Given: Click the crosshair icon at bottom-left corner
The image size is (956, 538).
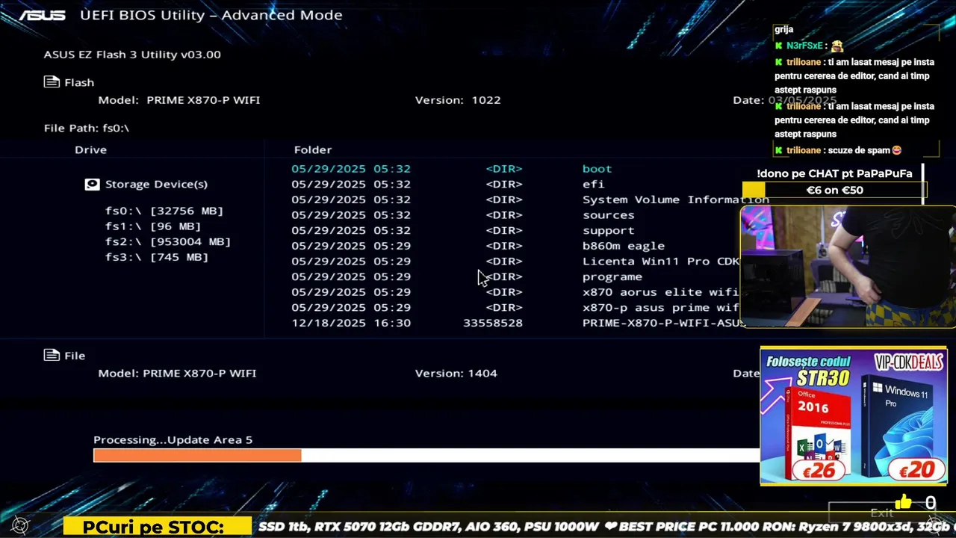Looking at the screenshot, I should pos(20,526).
